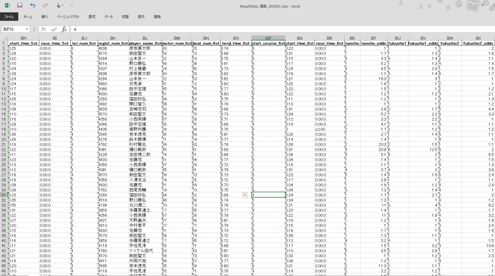The image size is (495, 276).
Task: Undo the last action
Action: (x=33, y=6)
